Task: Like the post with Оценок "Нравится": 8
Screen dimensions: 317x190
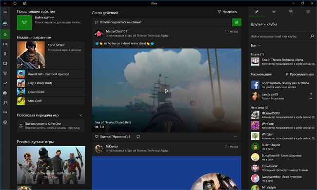Action: pos(113,137)
